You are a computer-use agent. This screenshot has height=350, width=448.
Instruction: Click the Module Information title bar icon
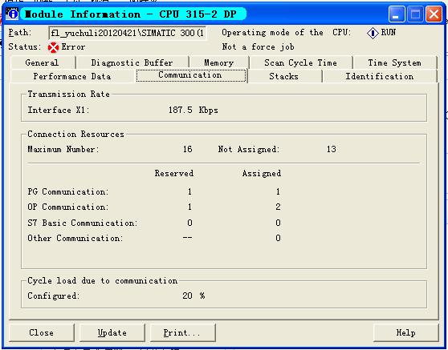coord(12,14)
